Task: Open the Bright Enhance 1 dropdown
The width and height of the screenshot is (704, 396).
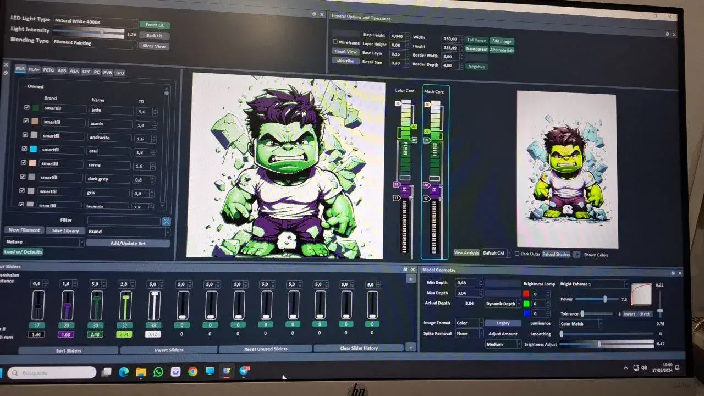Action: [593, 284]
